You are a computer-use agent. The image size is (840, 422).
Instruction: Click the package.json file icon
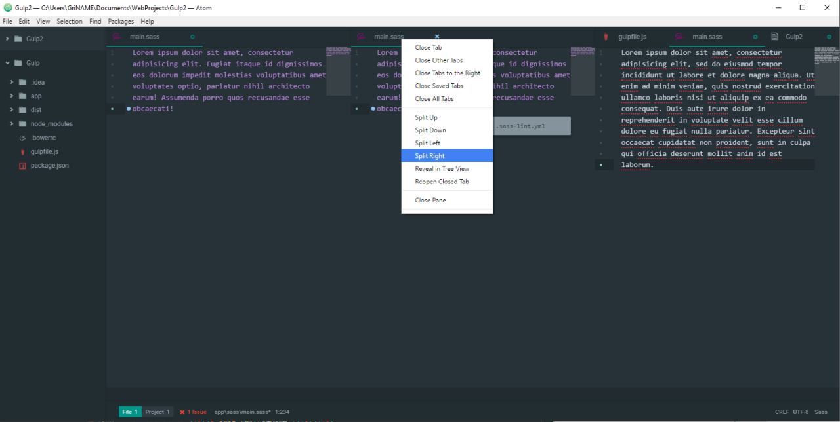tap(23, 166)
